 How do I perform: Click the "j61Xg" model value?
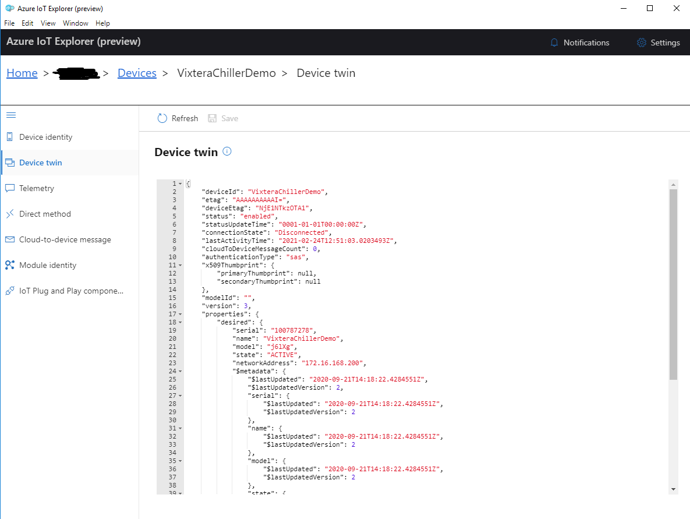(280, 347)
